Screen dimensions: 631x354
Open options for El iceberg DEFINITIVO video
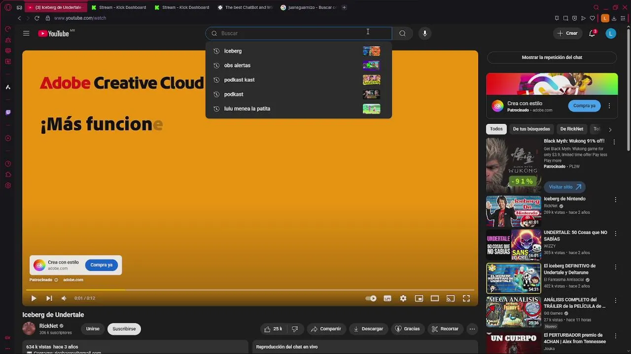pyautogui.click(x=615, y=266)
